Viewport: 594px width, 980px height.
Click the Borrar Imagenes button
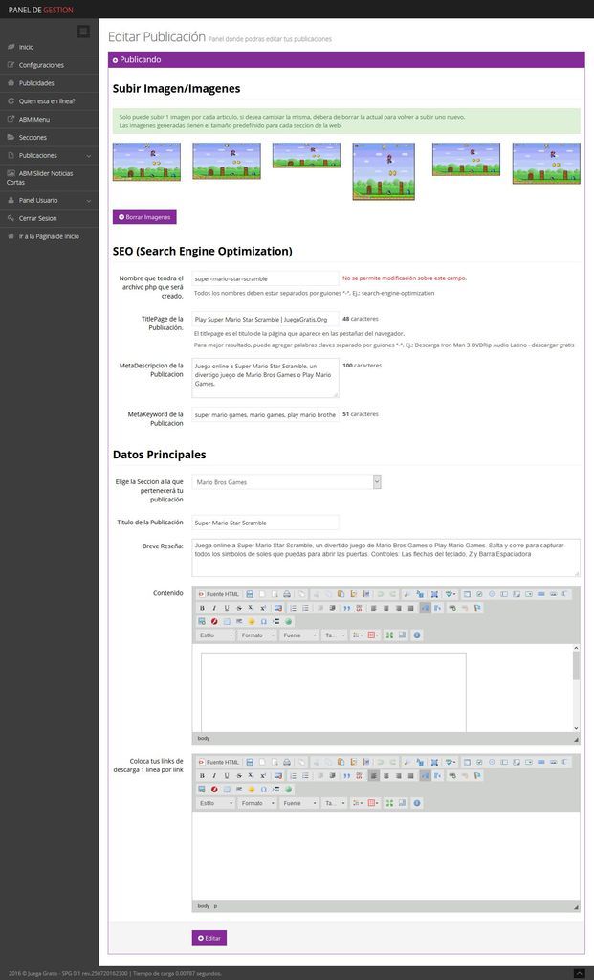click(144, 217)
